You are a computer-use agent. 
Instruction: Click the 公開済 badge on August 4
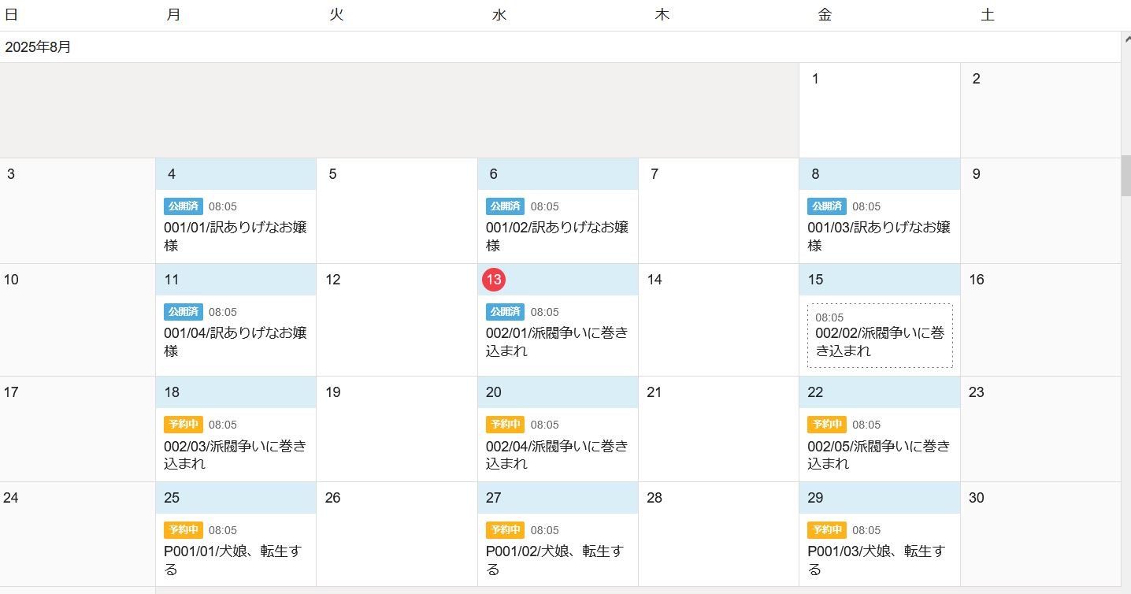184,206
